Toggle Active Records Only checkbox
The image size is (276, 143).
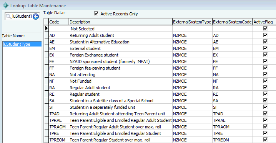[x=96, y=14]
